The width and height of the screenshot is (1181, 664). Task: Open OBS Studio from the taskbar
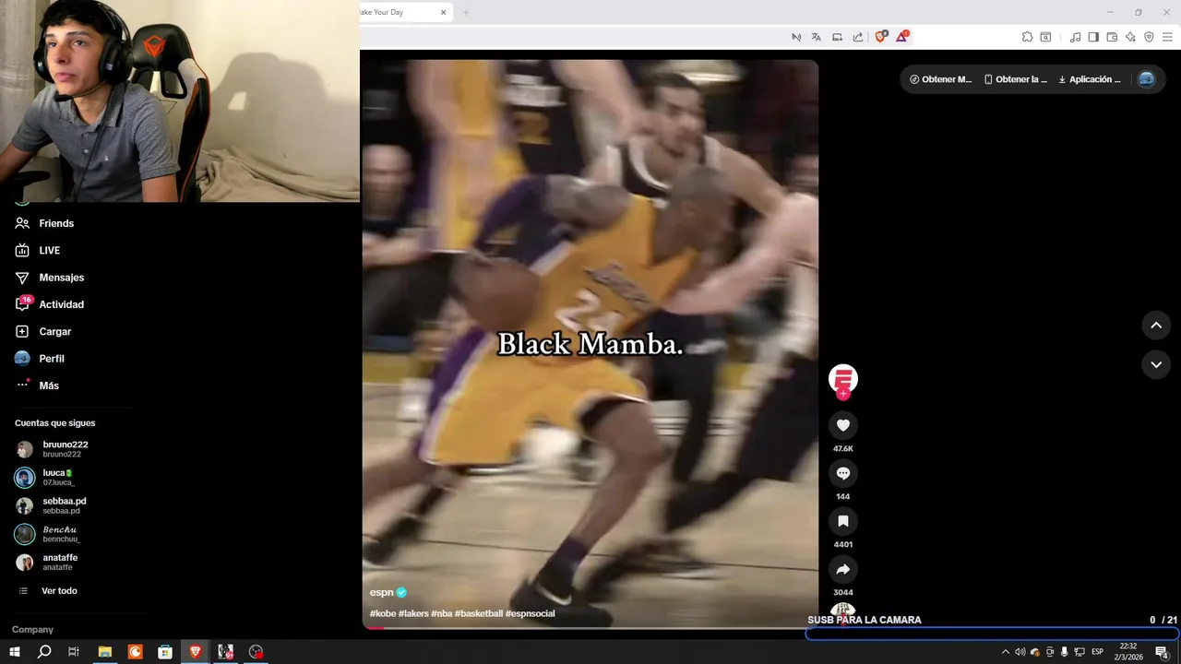click(x=256, y=652)
